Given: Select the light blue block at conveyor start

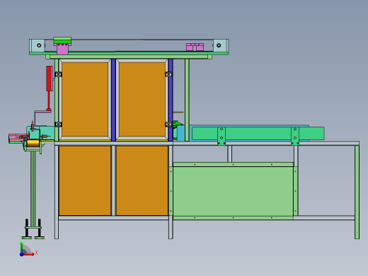Looking at the screenshot, I should click(180, 133).
